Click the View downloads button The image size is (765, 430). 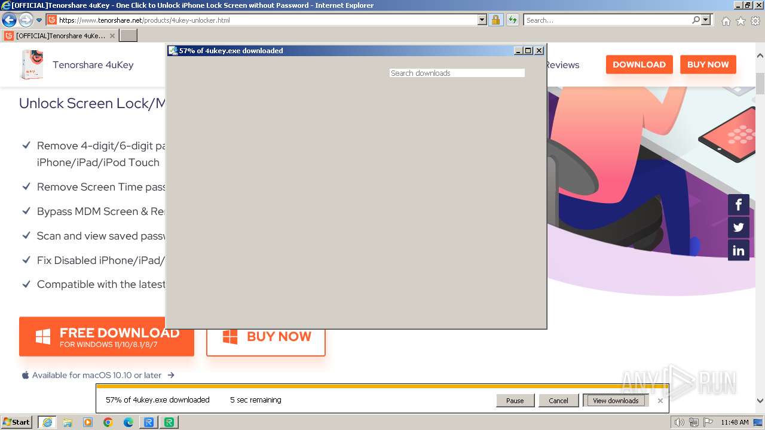[616, 401]
